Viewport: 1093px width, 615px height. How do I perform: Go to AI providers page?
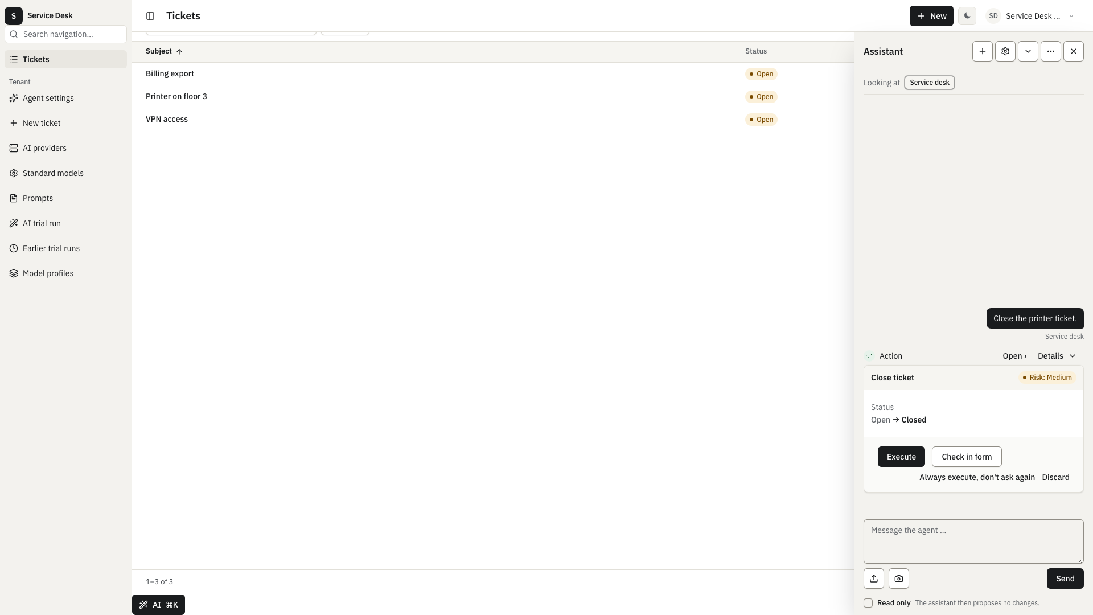coord(65,148)
